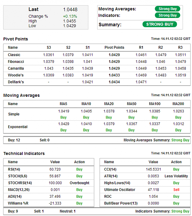Select Classic R3 value 1.0511
Viewport: 192px width, 216px height.
181,55
